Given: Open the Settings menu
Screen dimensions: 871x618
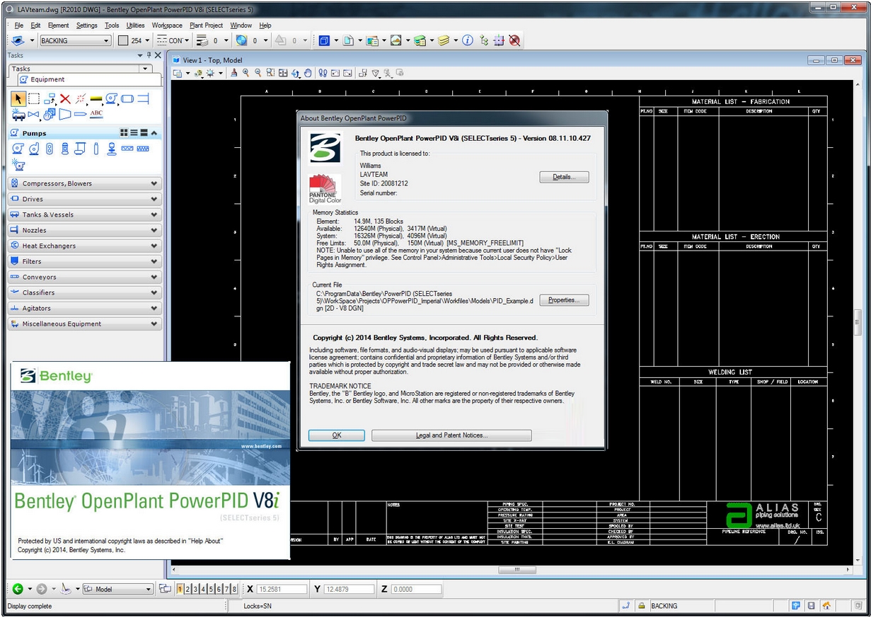Looking at the screenshot, I should [87, 25].
